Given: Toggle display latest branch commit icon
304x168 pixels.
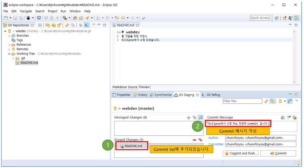Looking at the screenshot, I should [86, 25].
